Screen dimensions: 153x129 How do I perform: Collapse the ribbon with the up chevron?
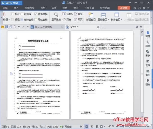coord(130,3)
